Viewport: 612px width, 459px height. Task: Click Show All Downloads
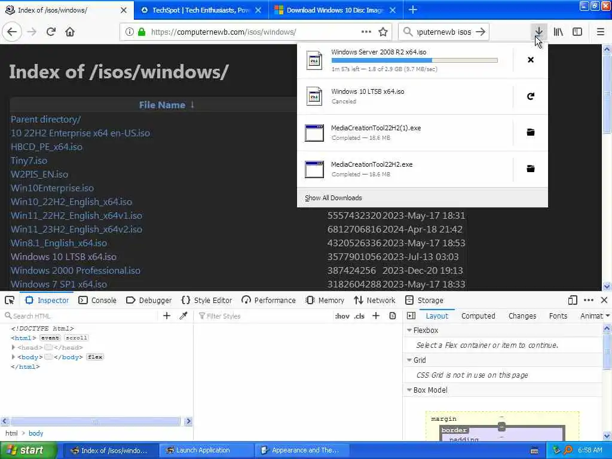tap(333, 198)
